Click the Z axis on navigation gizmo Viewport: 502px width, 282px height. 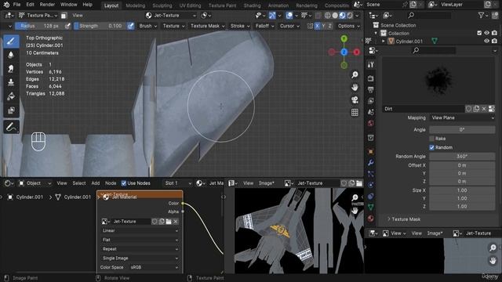click(x=344, y=52)
